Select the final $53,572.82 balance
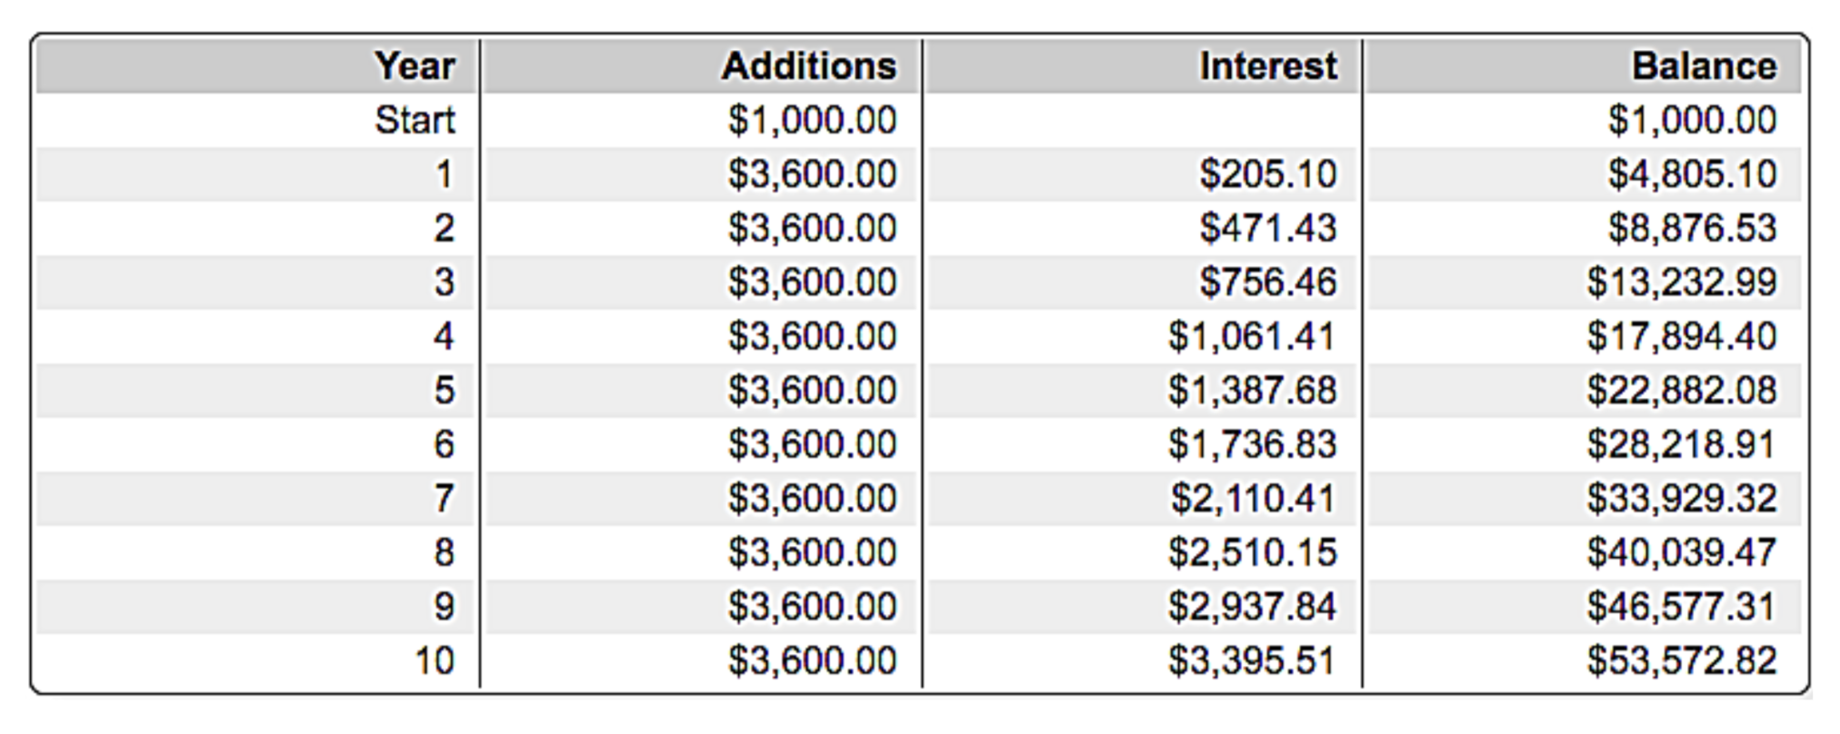The image size is (1840, 734). click(x=1682, y=660)
